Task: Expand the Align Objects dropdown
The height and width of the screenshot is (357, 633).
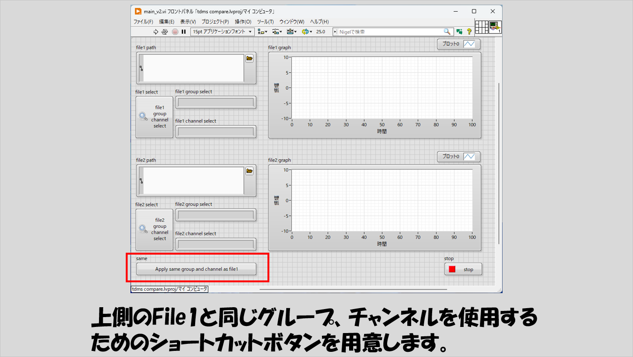Action: point(263,32)
